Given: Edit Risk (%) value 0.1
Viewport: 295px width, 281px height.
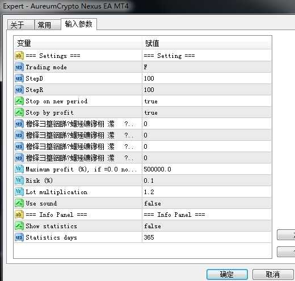Looking at the screenshot, I should 206,181.
